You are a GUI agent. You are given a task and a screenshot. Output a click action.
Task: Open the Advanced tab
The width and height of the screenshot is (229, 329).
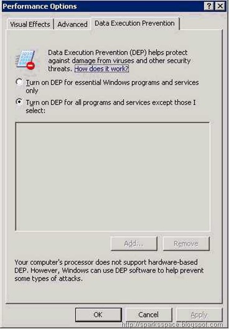(x=72, y=24)
